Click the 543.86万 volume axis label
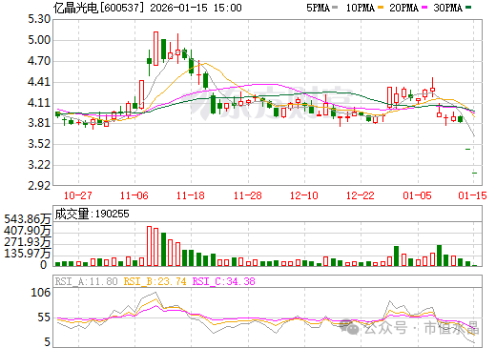496x348 pixels. (28, 219)
